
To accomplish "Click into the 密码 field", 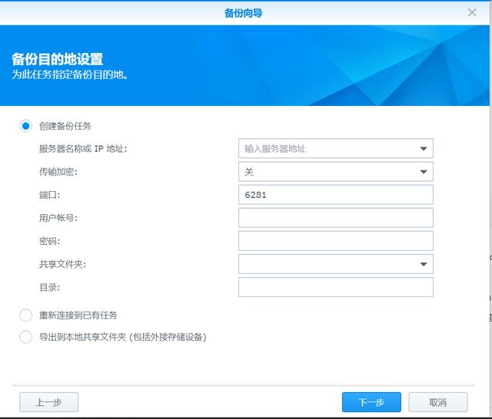I will (x=335, y=241).
